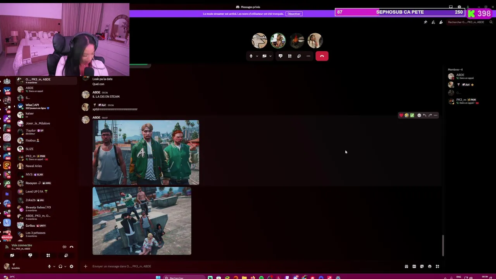Image resolution: width=496 pixels, height=279 pixels.
Task: Add friends to group DM icon
Action: (x=433, y=22)
